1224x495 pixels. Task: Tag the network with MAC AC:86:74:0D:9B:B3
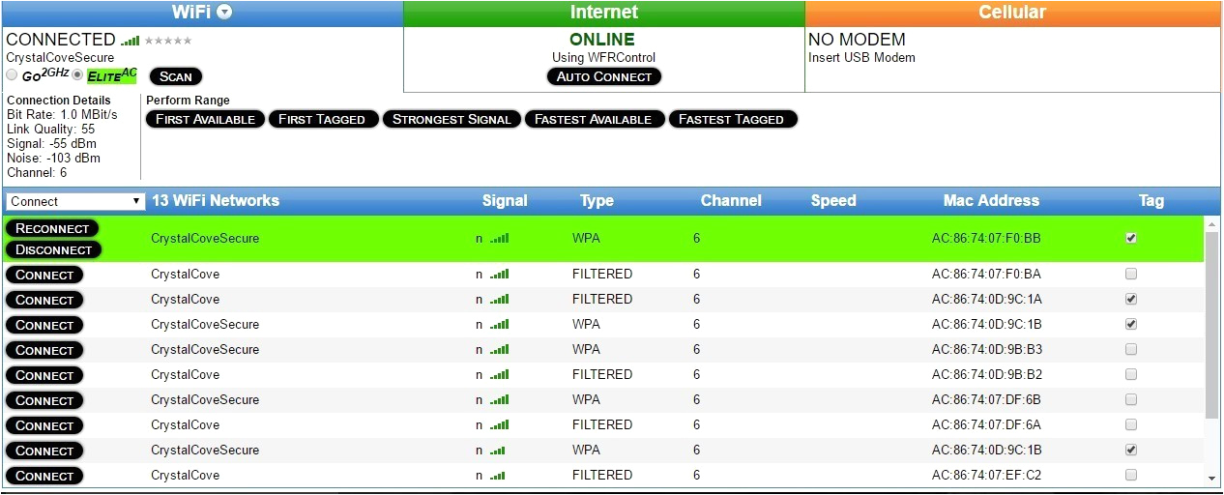pos(1131,350)
